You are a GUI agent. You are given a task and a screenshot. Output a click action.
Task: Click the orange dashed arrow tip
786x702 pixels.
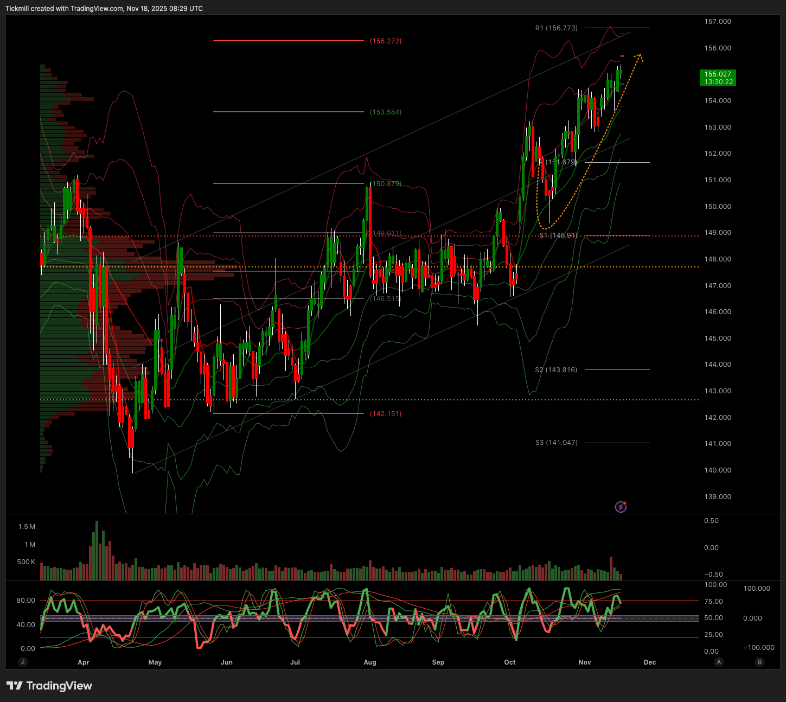coord(641,55)
